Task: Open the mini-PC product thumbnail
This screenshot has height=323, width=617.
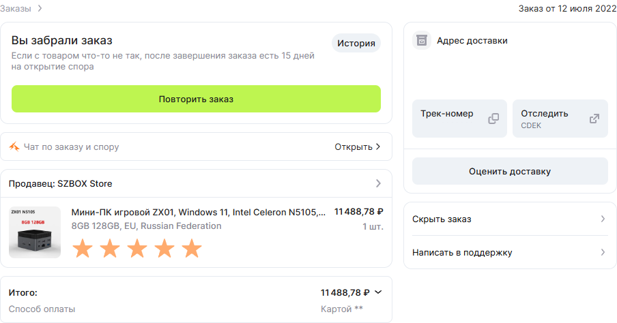Action: (x=35, y=232)
